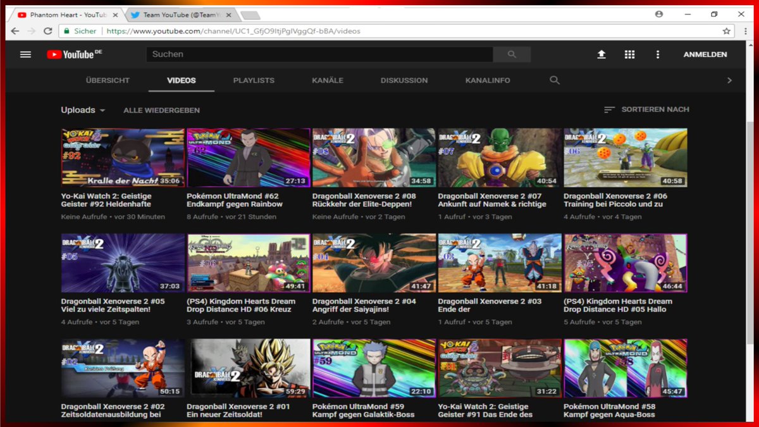
Task: Open a new browser tab
Action: [x=250, y=15]
